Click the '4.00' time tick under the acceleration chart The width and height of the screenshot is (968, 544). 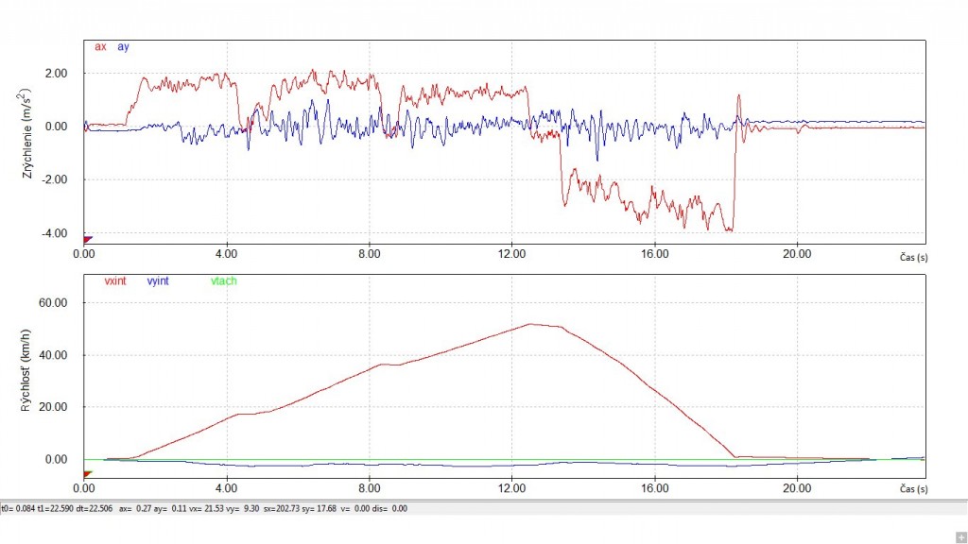tap(227, 254)
